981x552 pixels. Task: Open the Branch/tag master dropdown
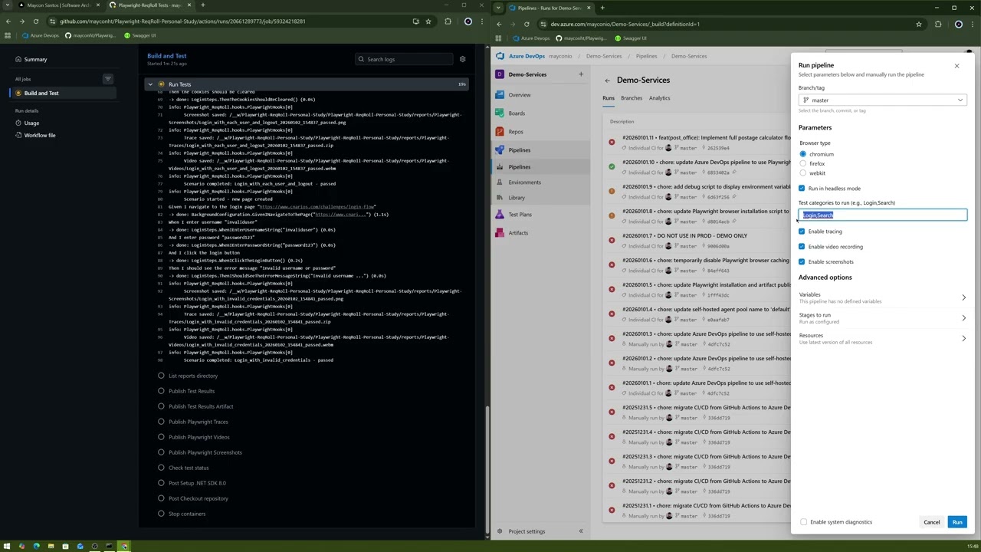click(882, 100)
